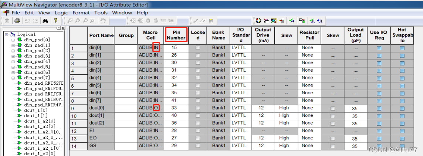The image size is (423, 156).
Task: Expand the din_pad[2] tree node
Action: [x=13, y=51]
